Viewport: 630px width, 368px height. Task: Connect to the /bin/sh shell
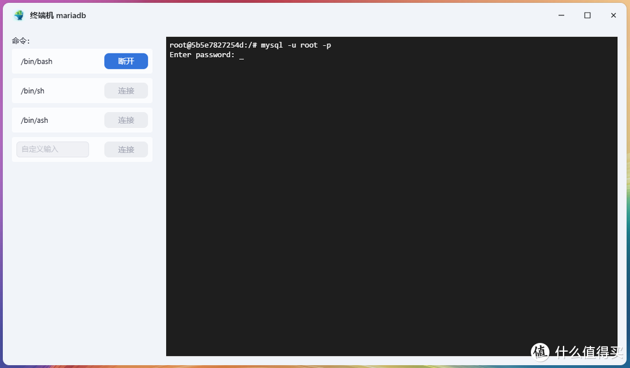tap(126, 90)
